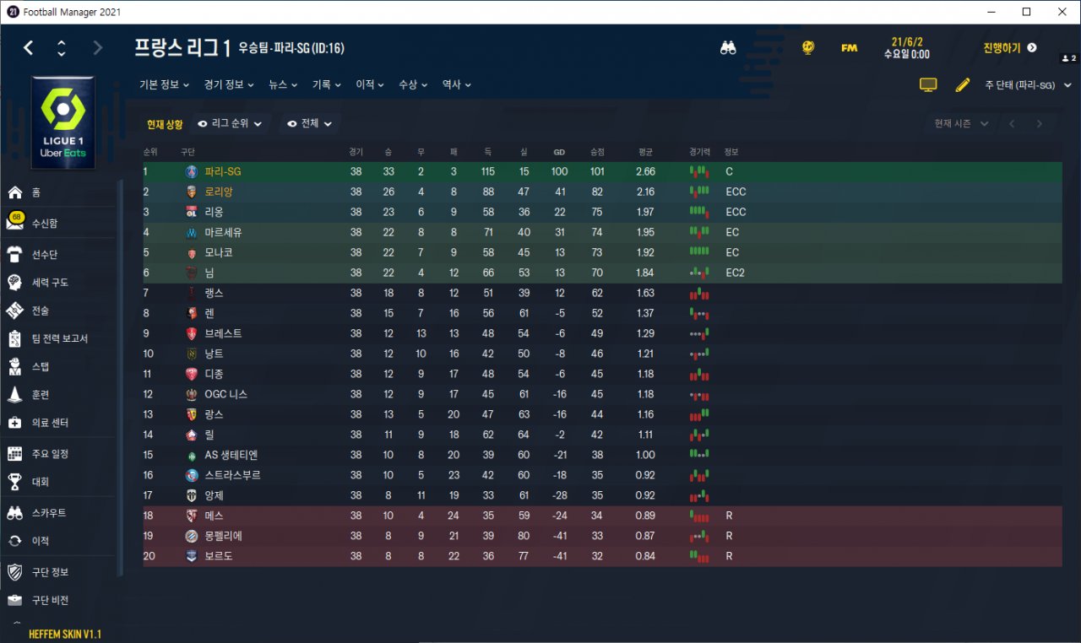Expand the 현재 시즌 season dropdown

pos(961,124)
